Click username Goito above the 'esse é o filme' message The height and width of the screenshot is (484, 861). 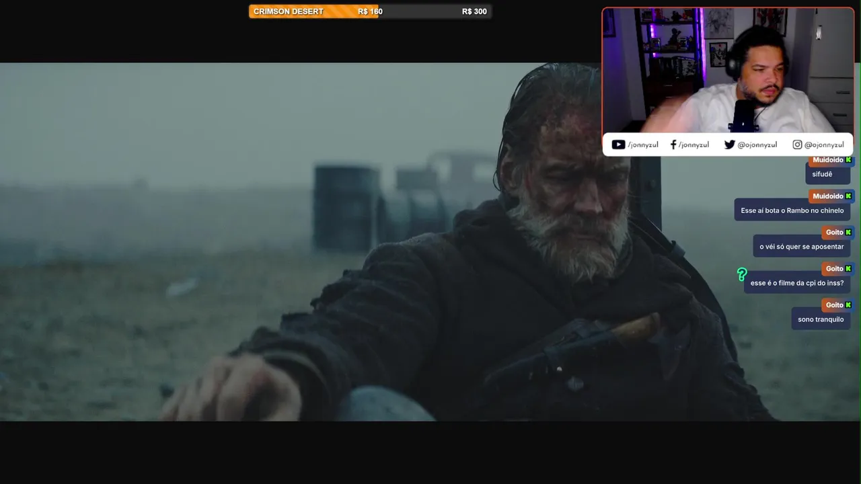tap(834, 269)
